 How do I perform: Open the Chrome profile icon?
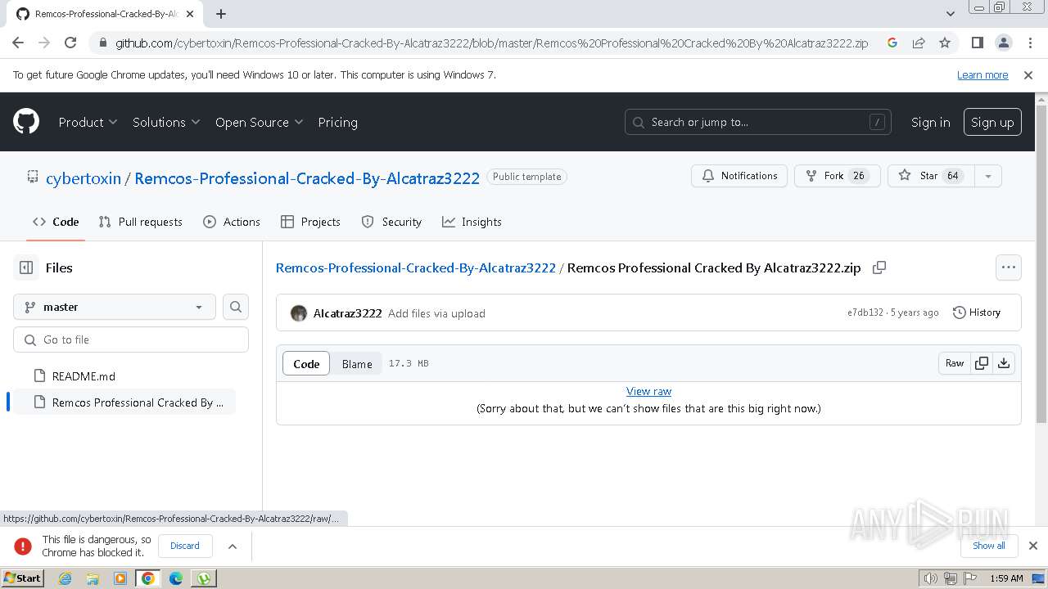[x=1004, y=43]
